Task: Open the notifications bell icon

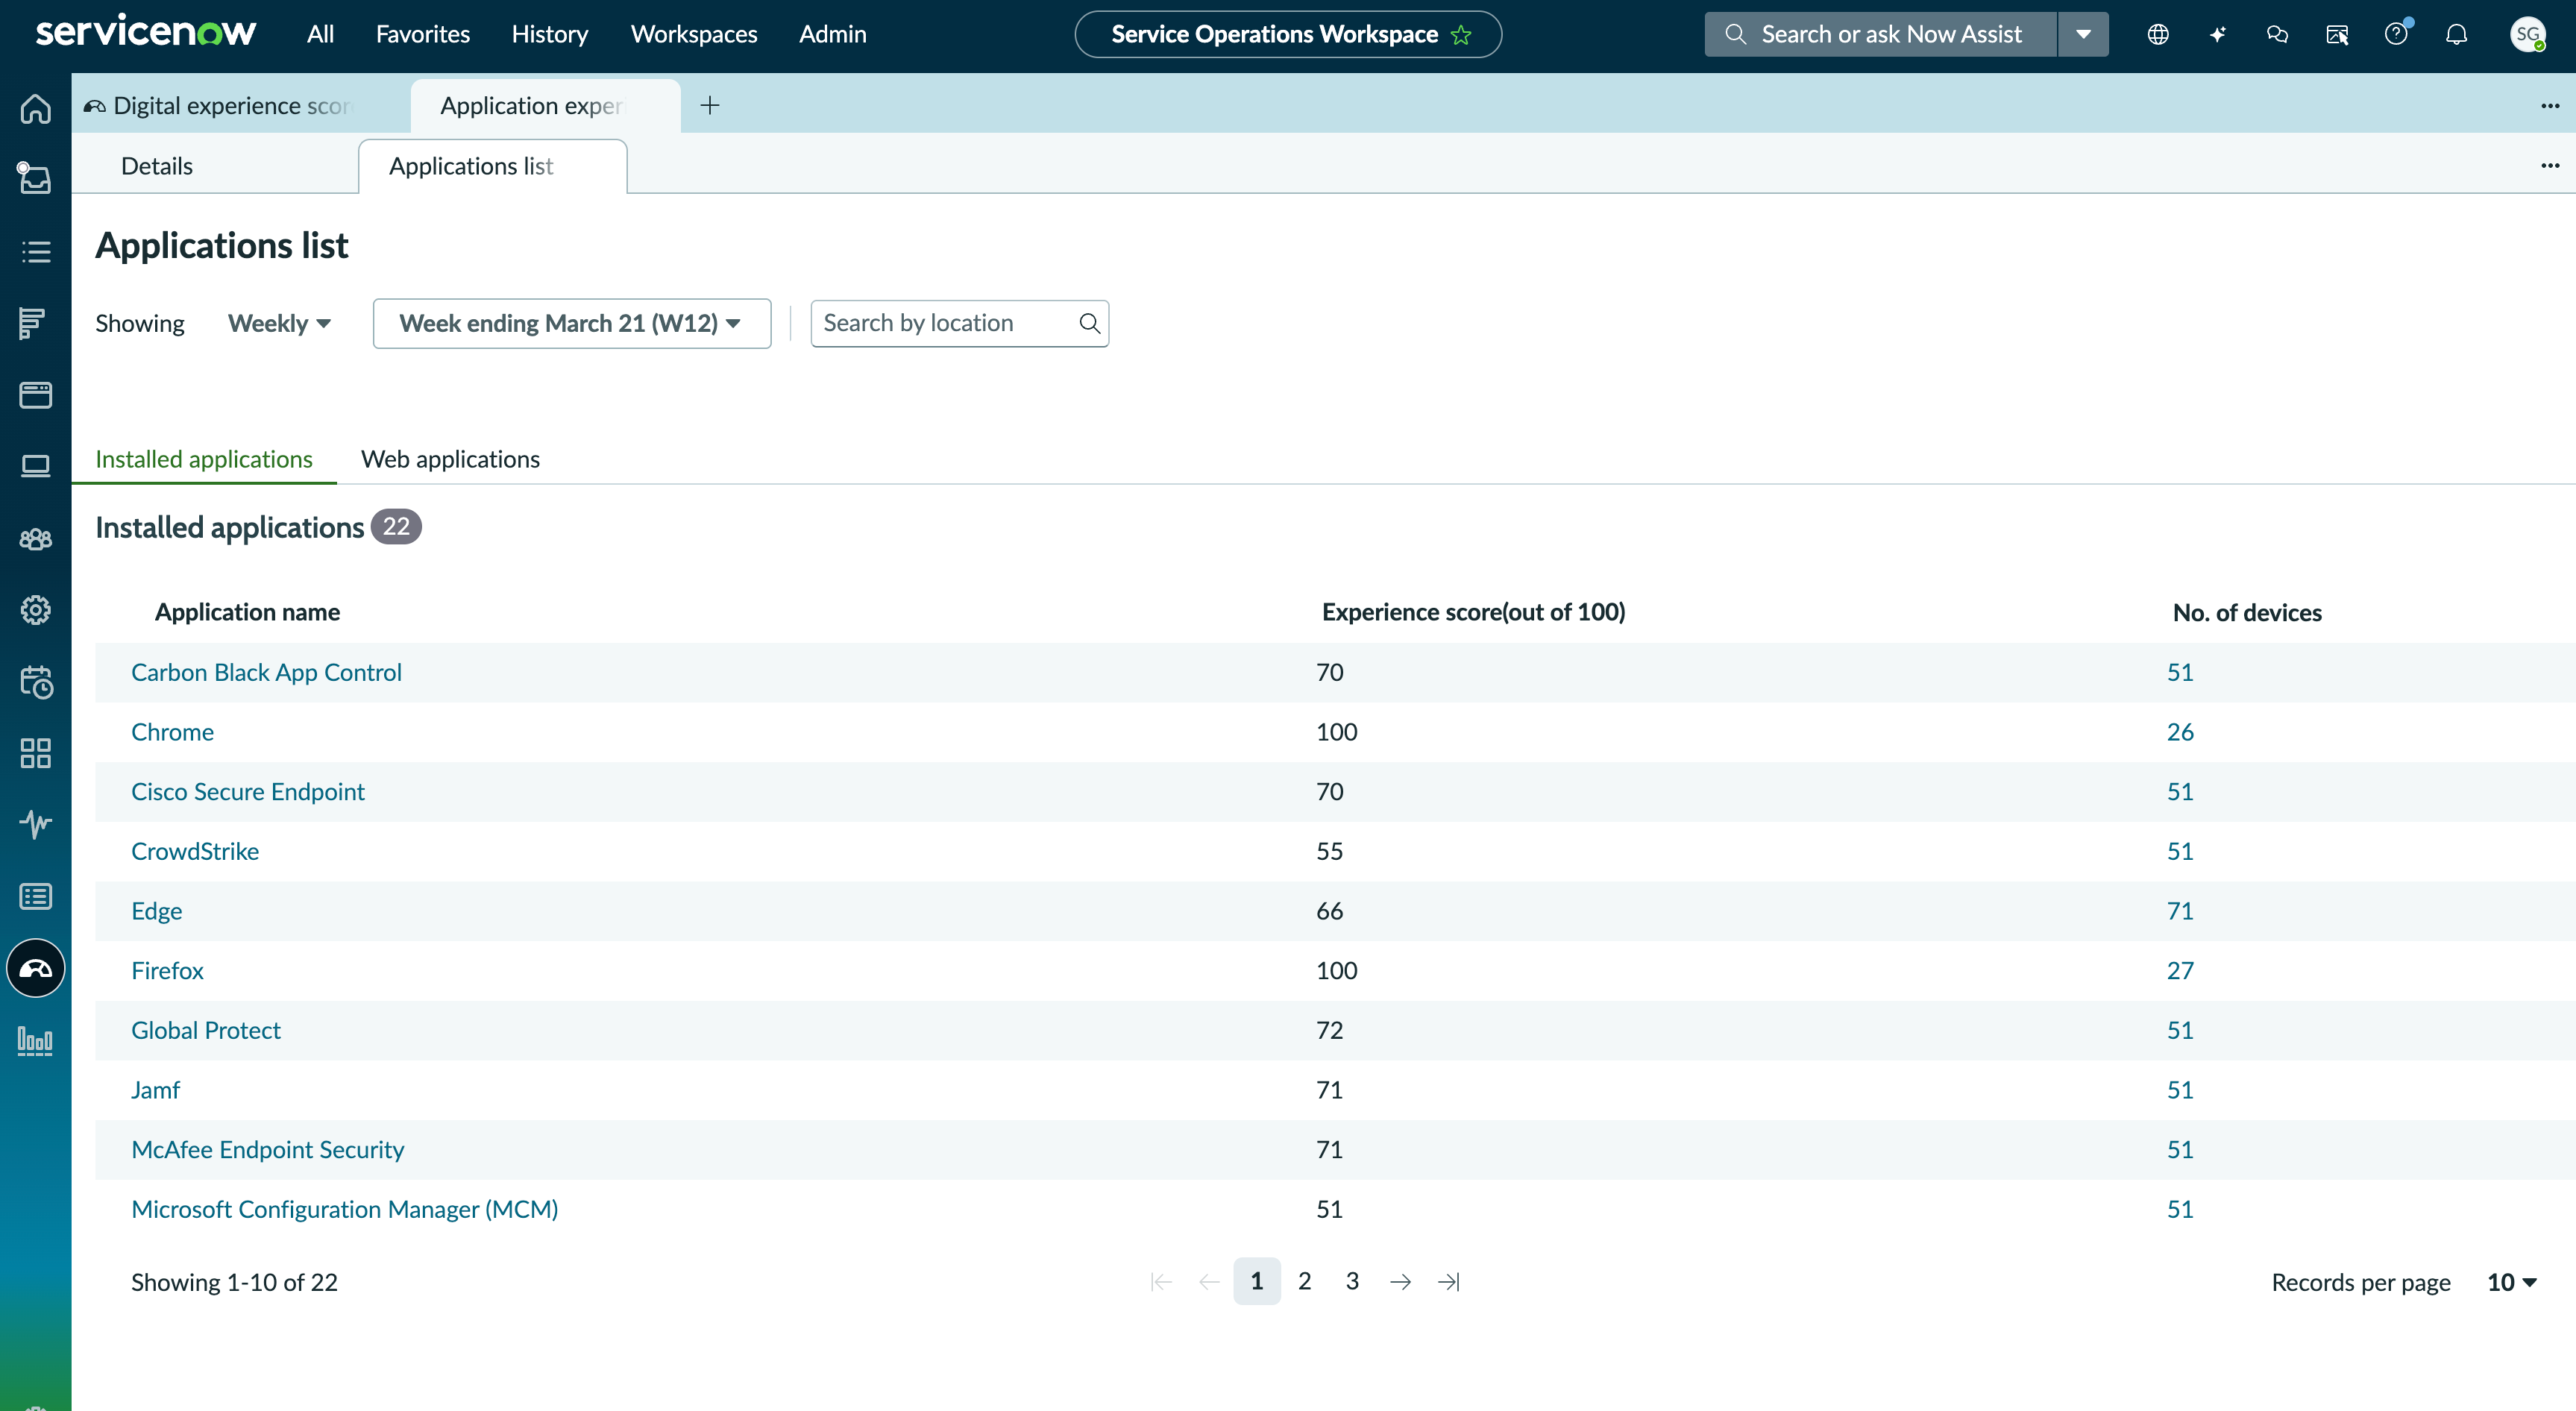Action: pyautogui.click(x=2456, y=34)
